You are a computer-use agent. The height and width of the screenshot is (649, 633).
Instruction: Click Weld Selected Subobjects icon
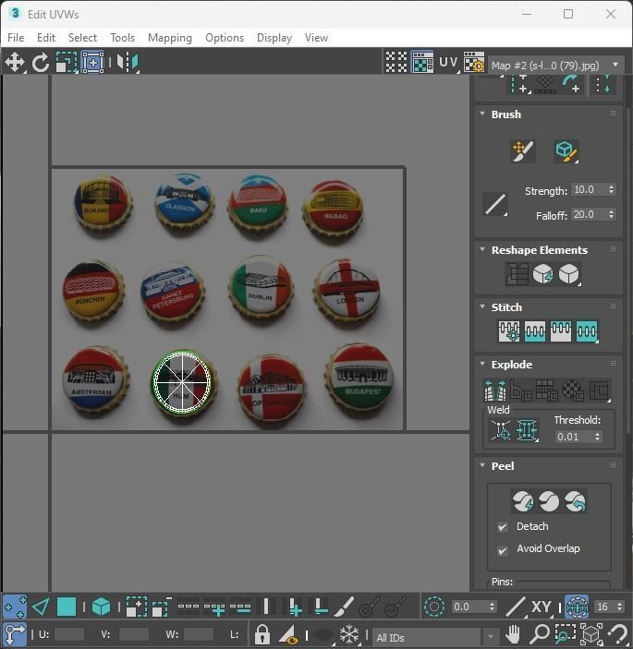click(x=527, y=430)
